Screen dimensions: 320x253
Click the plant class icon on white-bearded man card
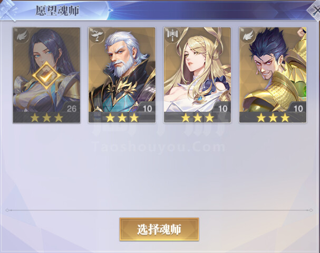click(96, 35)
